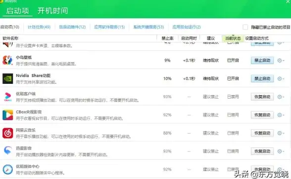291x179 pixels.
Task: Click 恢复启动 for 优酷客户端
Action: click(262, 97)
